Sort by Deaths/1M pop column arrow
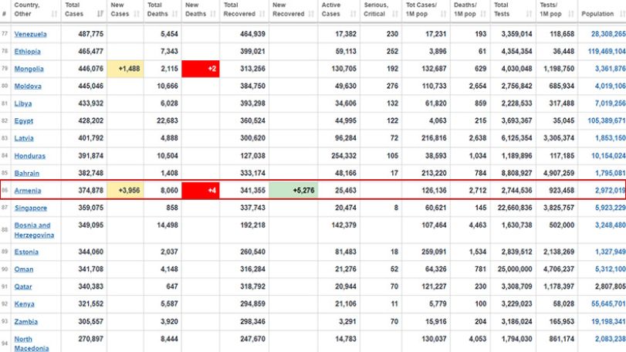626x352 pixels. point(483,14)
